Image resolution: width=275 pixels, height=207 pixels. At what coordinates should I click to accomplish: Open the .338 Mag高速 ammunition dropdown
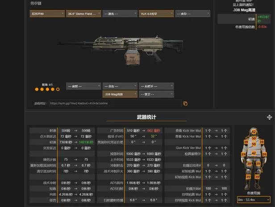point(120,94)
